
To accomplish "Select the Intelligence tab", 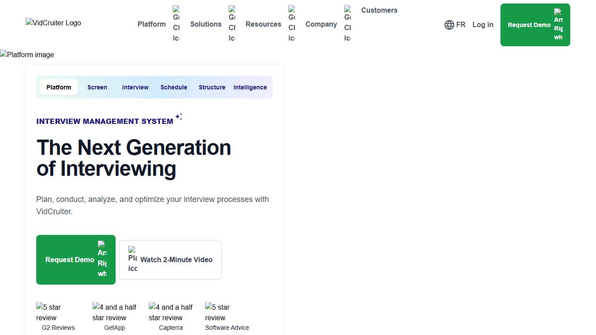I will point(250,87).
